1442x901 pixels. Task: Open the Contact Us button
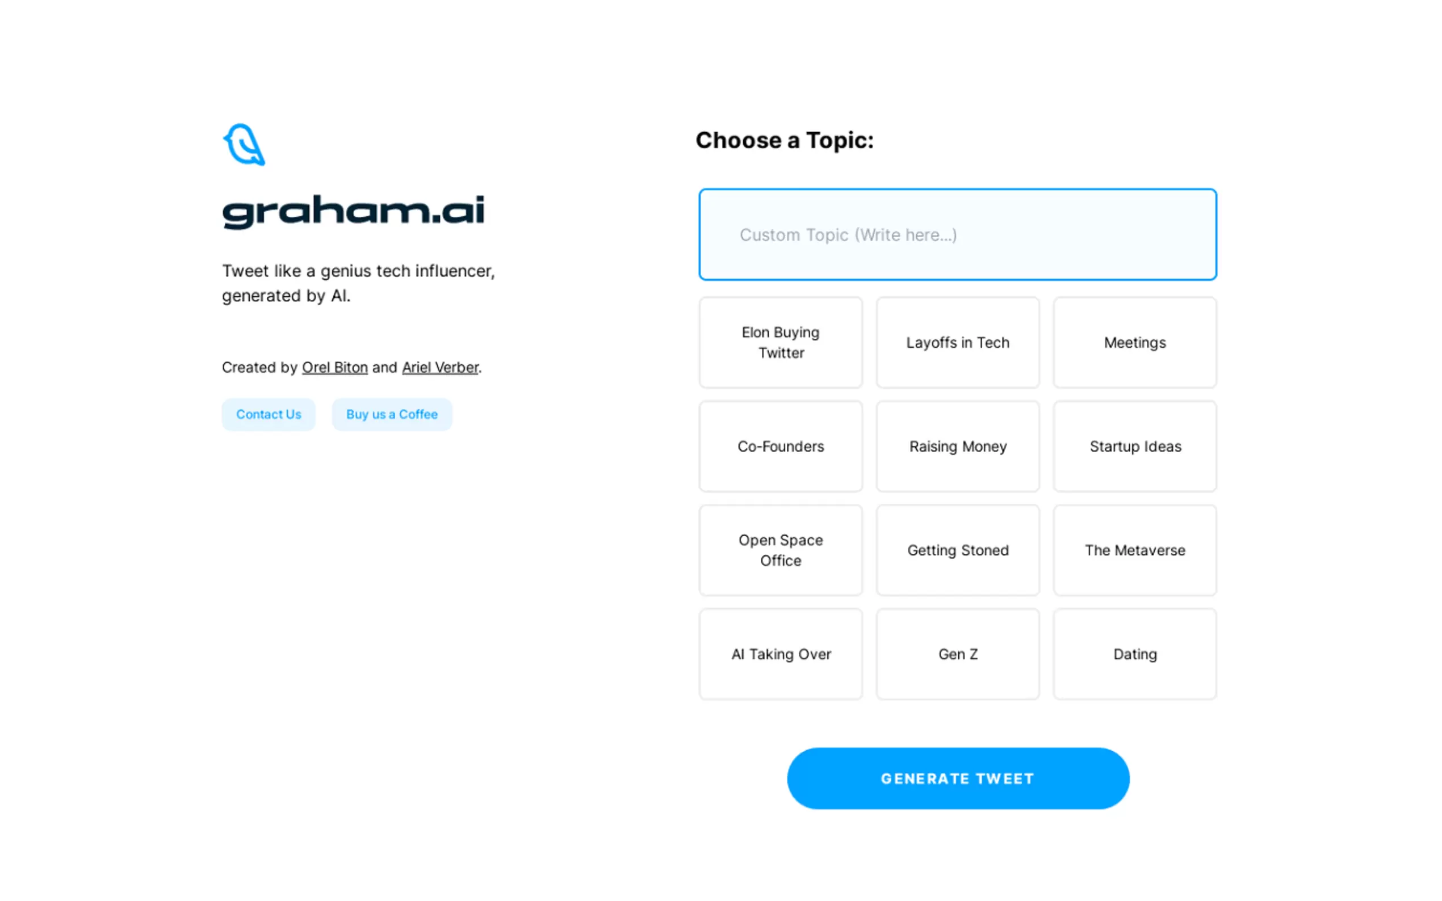pos(269,414)
